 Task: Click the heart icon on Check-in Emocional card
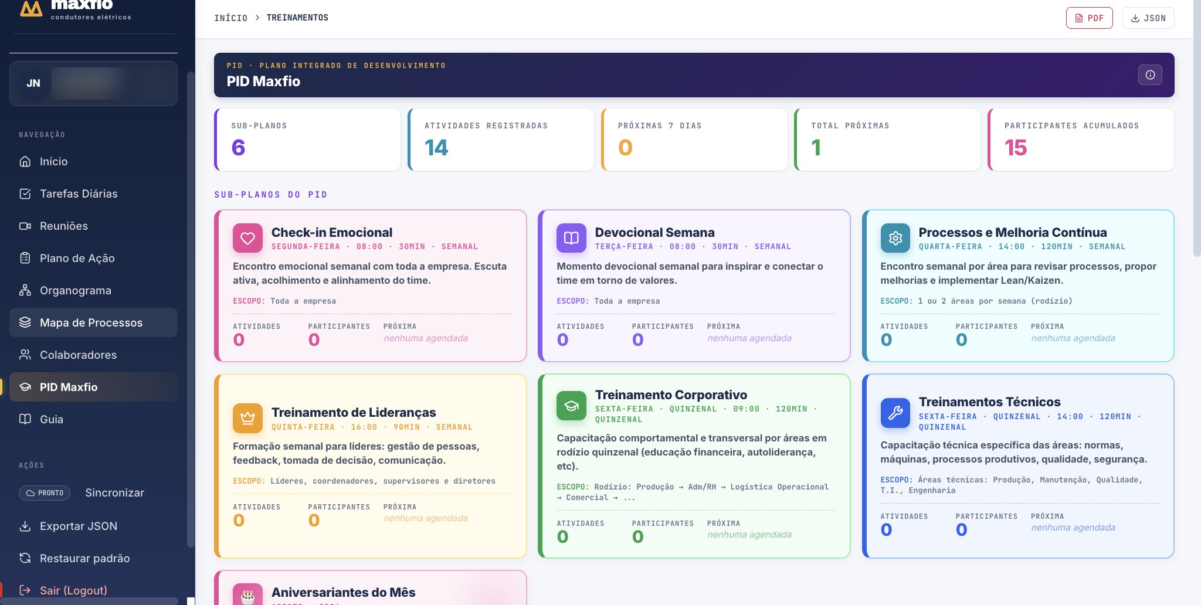[247, 238]
